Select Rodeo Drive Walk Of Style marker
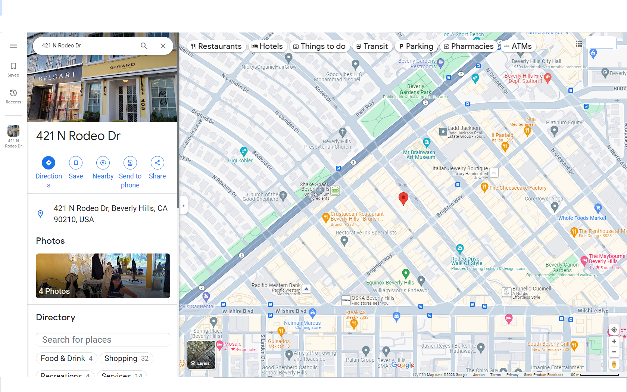Viewport: 627px width, 392px height. 460,249
